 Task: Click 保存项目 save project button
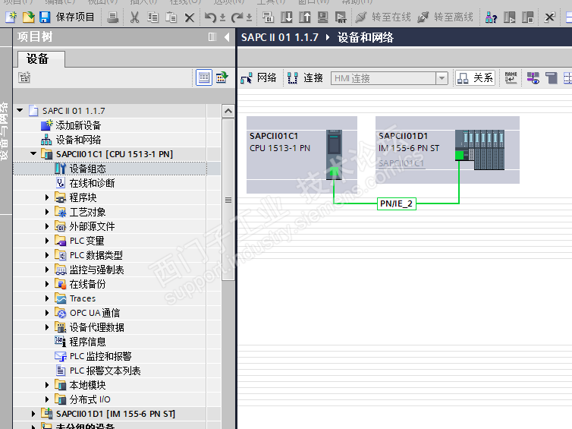(x=67, y=17)
